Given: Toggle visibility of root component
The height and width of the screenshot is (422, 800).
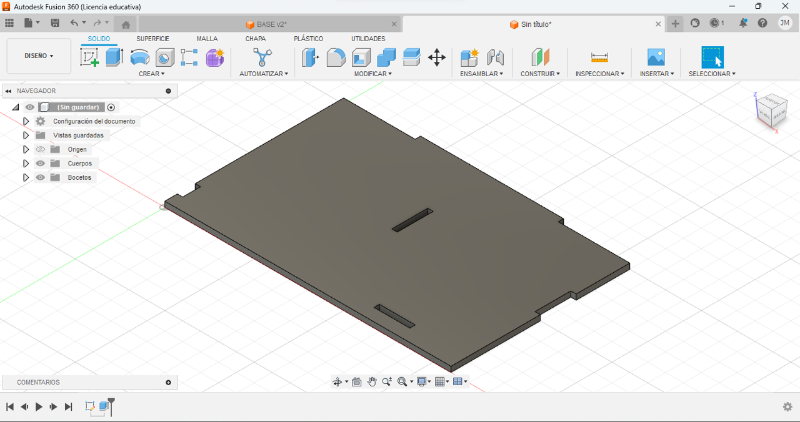Looking at the screenshot, I should click(29, 107).
